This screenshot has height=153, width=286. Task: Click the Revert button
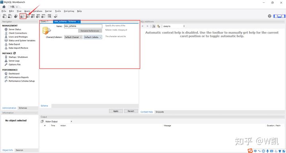click(131, 111)
